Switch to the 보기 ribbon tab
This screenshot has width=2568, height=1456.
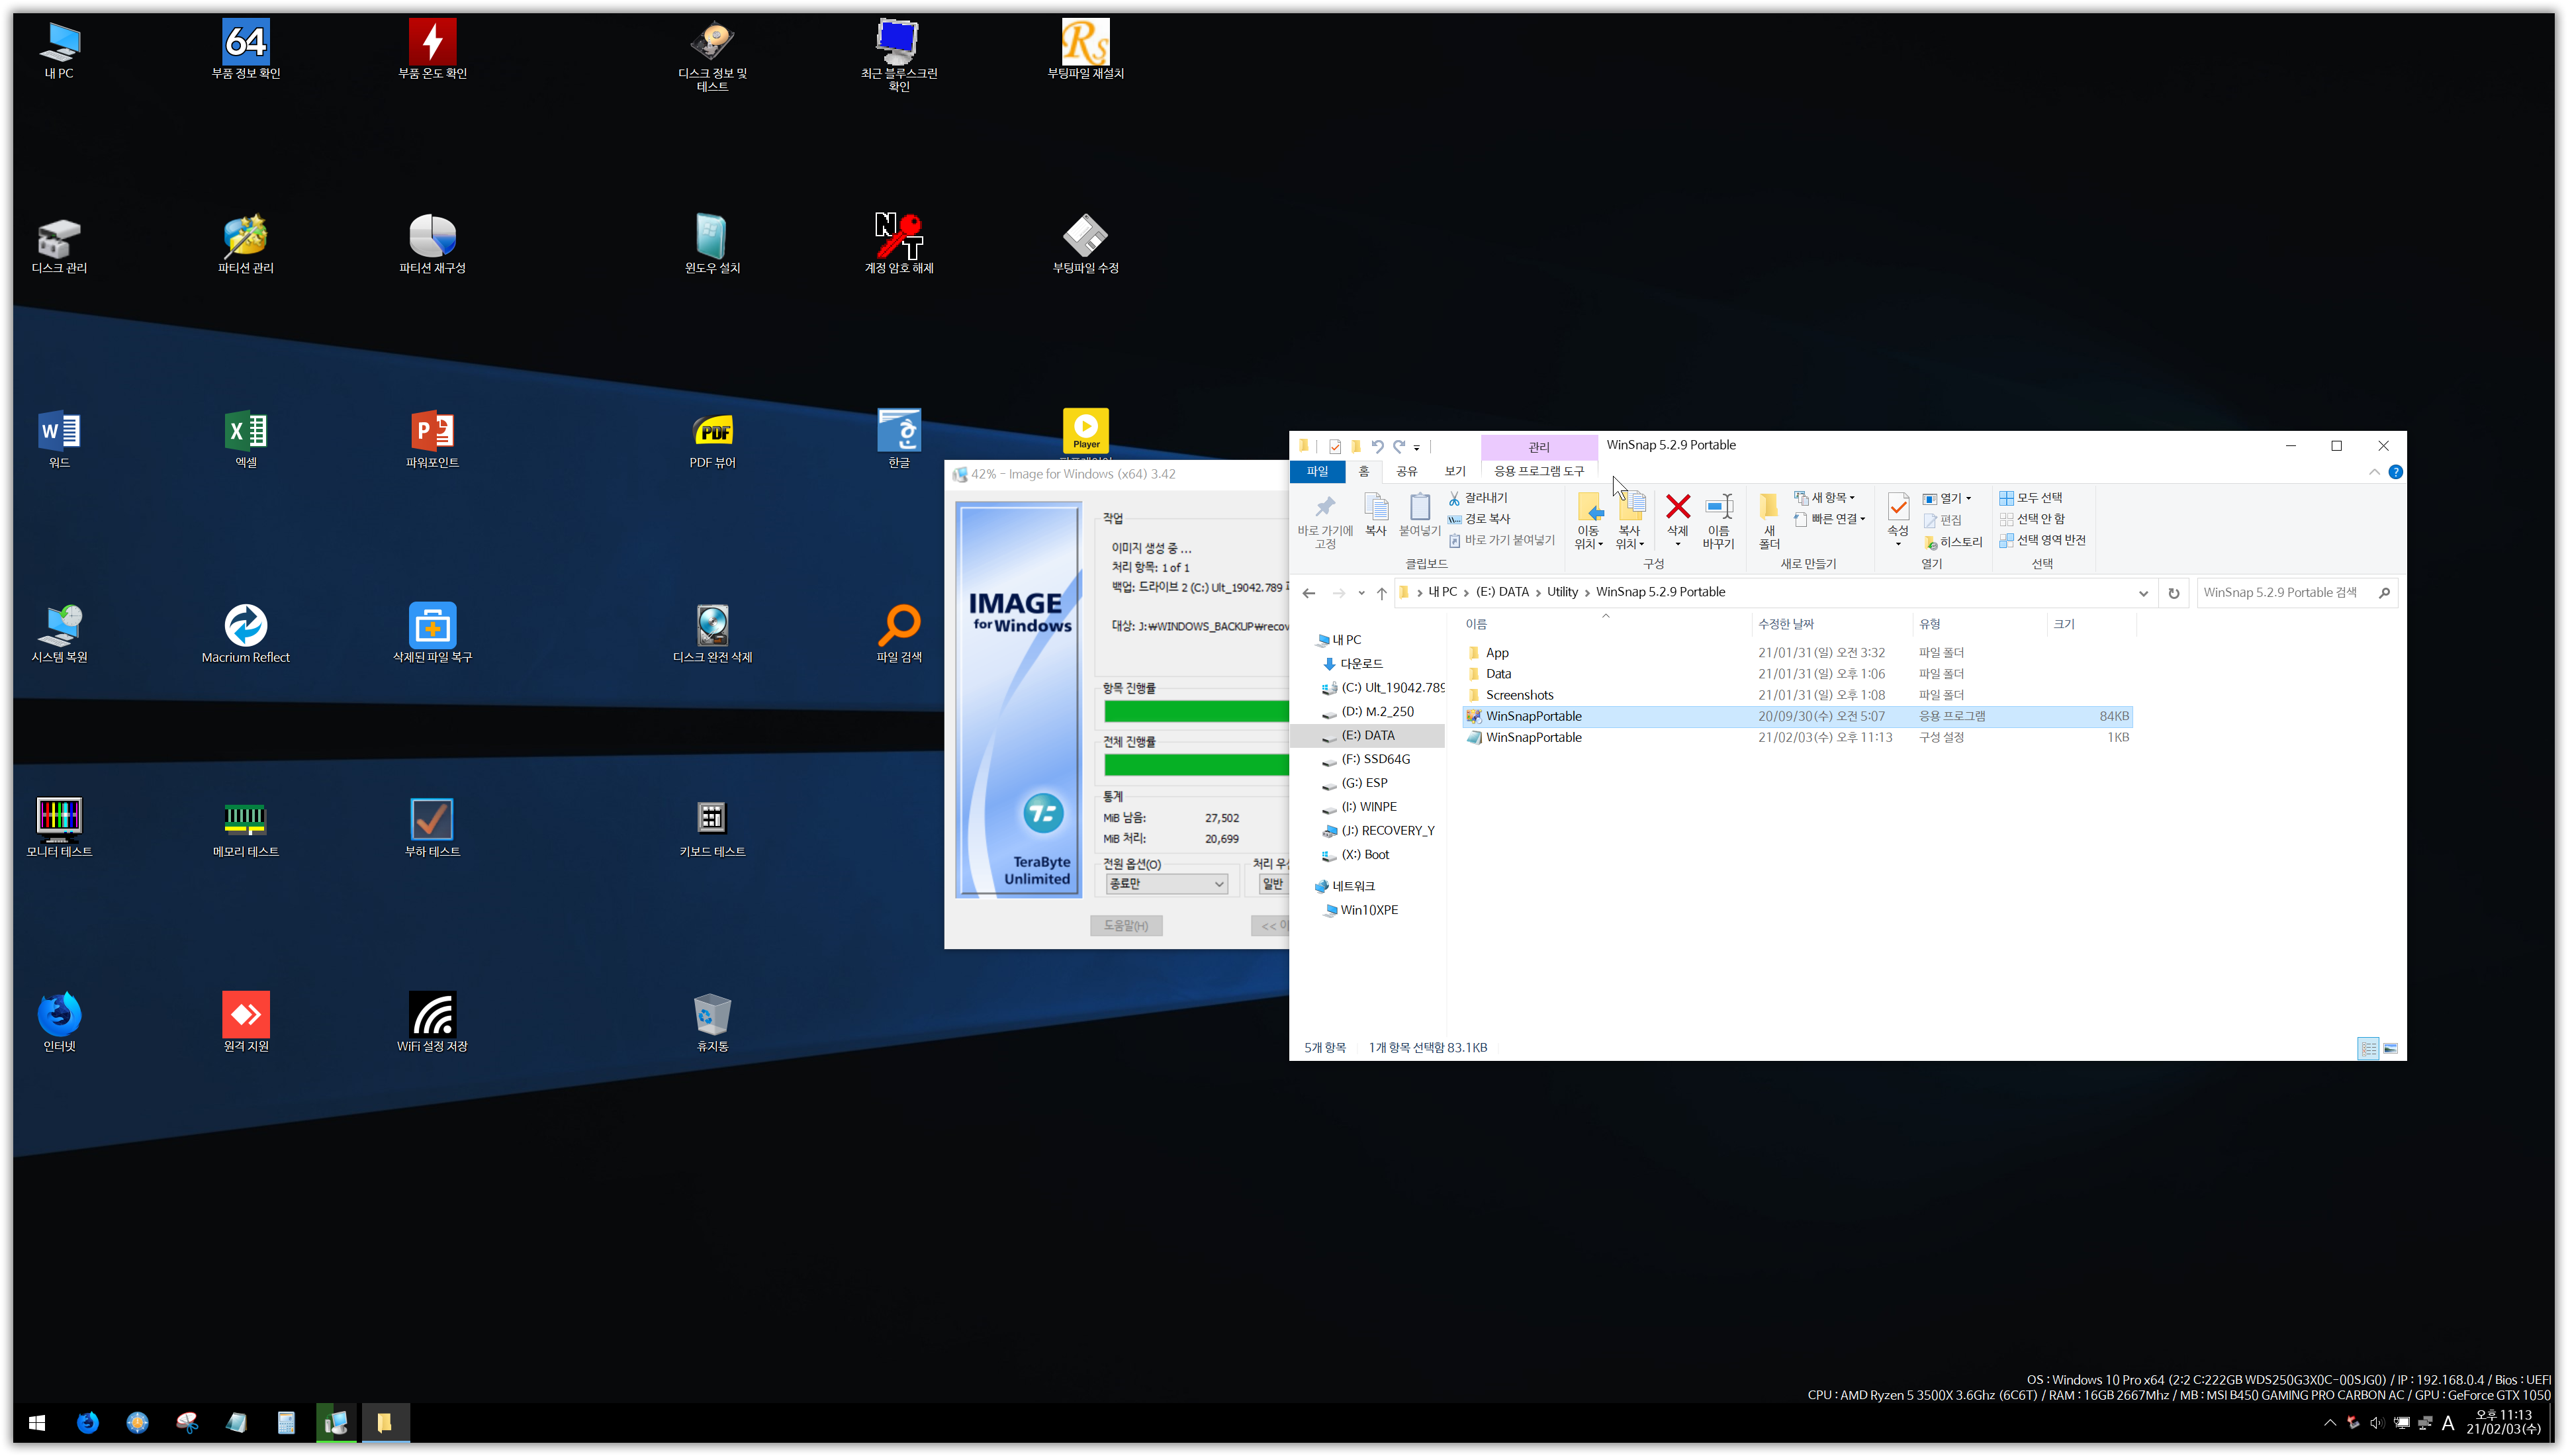[1454, 471]
